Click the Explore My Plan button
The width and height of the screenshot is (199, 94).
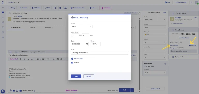181,2
